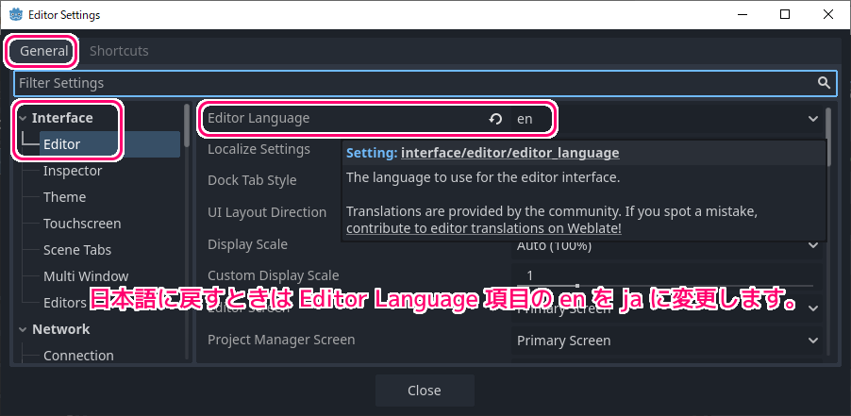
Task: Select Inspector in settings tree
Action: (x=73, y=171)
